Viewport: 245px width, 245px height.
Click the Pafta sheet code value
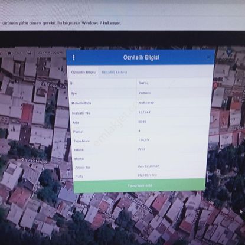148,175
